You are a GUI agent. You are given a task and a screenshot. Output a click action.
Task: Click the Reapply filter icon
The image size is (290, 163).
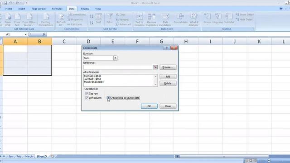(117, 19)
